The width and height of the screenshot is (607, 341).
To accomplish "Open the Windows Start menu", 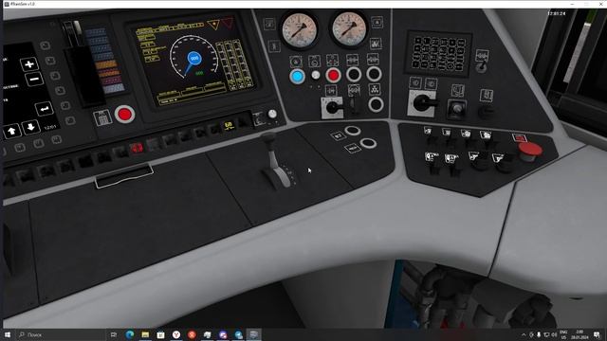I will point(7,334).
